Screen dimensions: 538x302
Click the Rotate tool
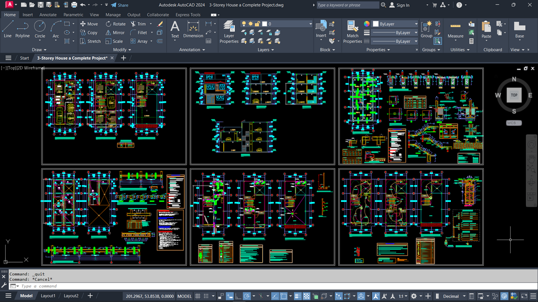click(x=115, y=24)
